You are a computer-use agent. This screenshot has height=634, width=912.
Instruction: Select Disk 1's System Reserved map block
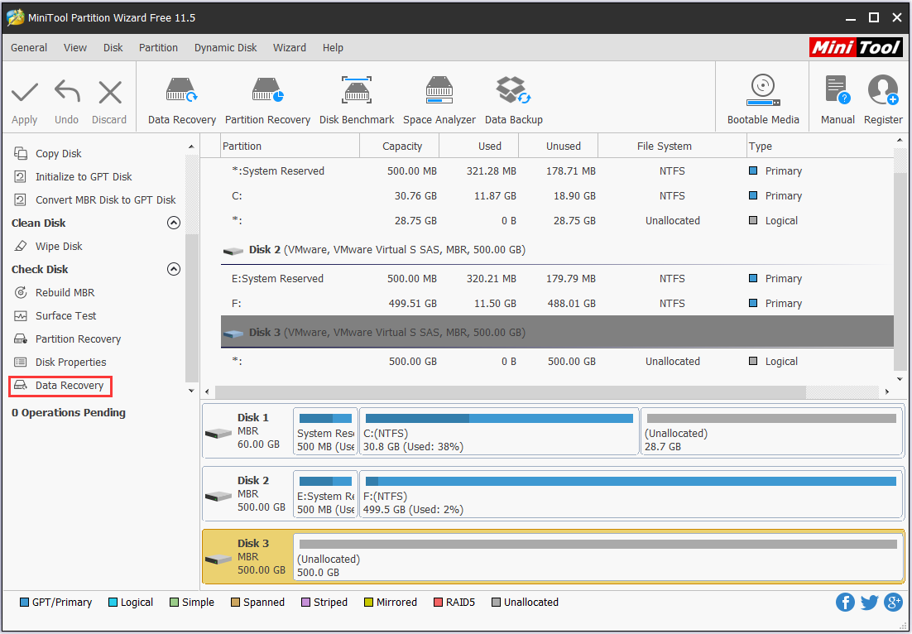(x=326, y=431)
